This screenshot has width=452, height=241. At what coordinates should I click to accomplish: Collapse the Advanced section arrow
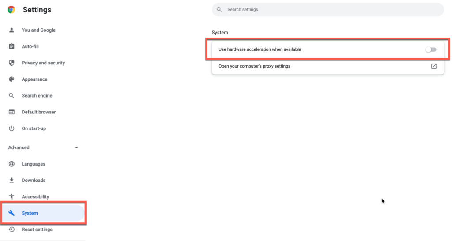coord(76,147)
